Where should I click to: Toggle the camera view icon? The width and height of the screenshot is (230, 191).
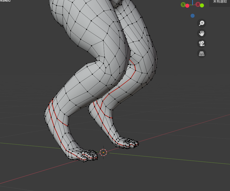(x=202, y=44)
